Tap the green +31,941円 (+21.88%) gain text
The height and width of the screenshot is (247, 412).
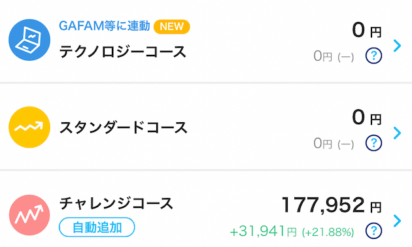point(292,231)
